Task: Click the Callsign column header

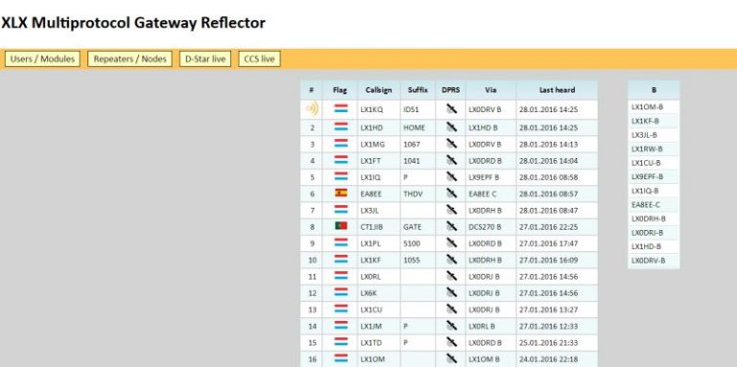Action: tap(379, 90)
